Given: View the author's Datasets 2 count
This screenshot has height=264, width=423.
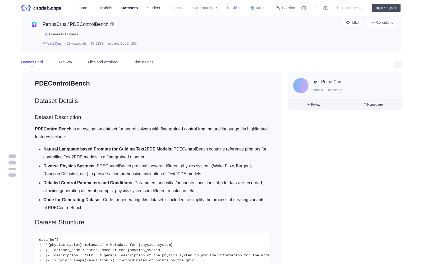Looking at the screenshot, I should 334,90.
